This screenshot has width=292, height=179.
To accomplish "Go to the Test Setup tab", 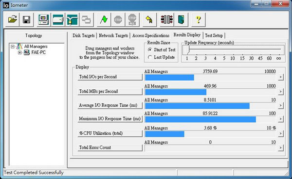I will tap(214, 35).
